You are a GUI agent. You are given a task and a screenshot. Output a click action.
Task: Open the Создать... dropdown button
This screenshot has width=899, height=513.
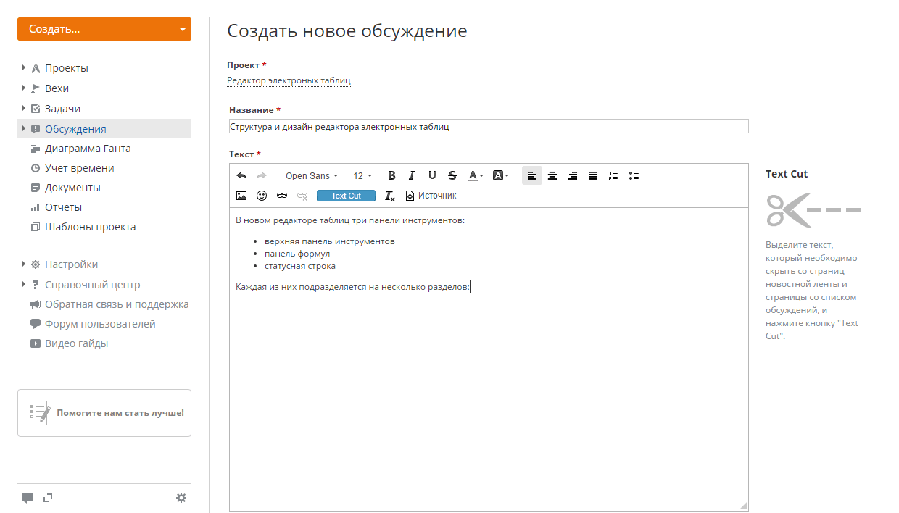tap(104, 29)
